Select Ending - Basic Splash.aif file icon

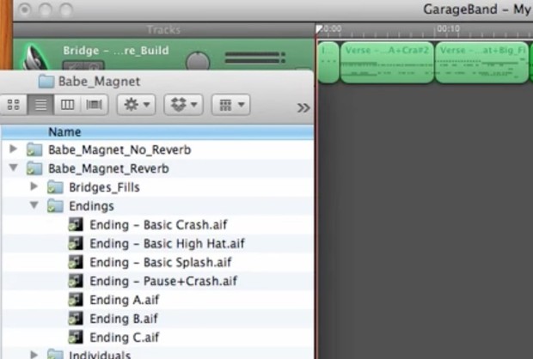point(76,262)
